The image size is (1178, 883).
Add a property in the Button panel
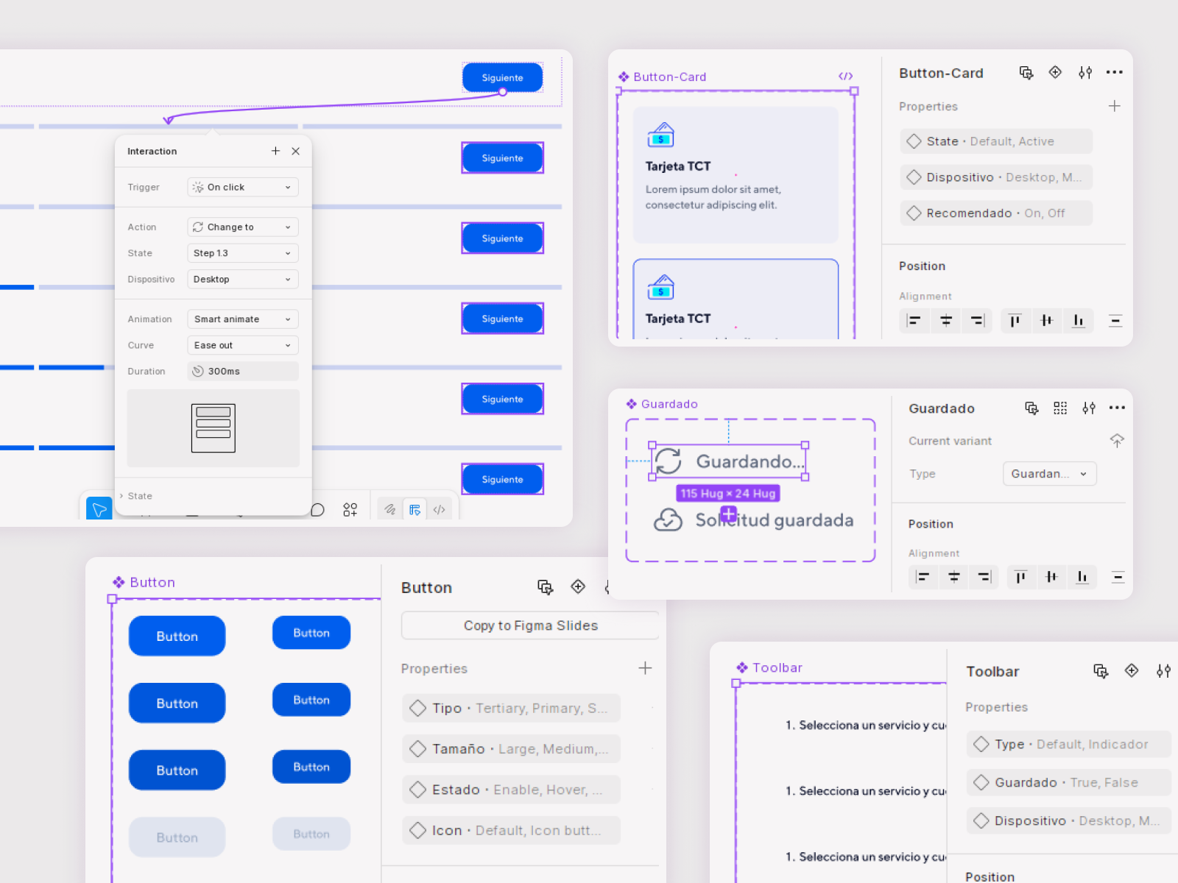click(645, 668)
